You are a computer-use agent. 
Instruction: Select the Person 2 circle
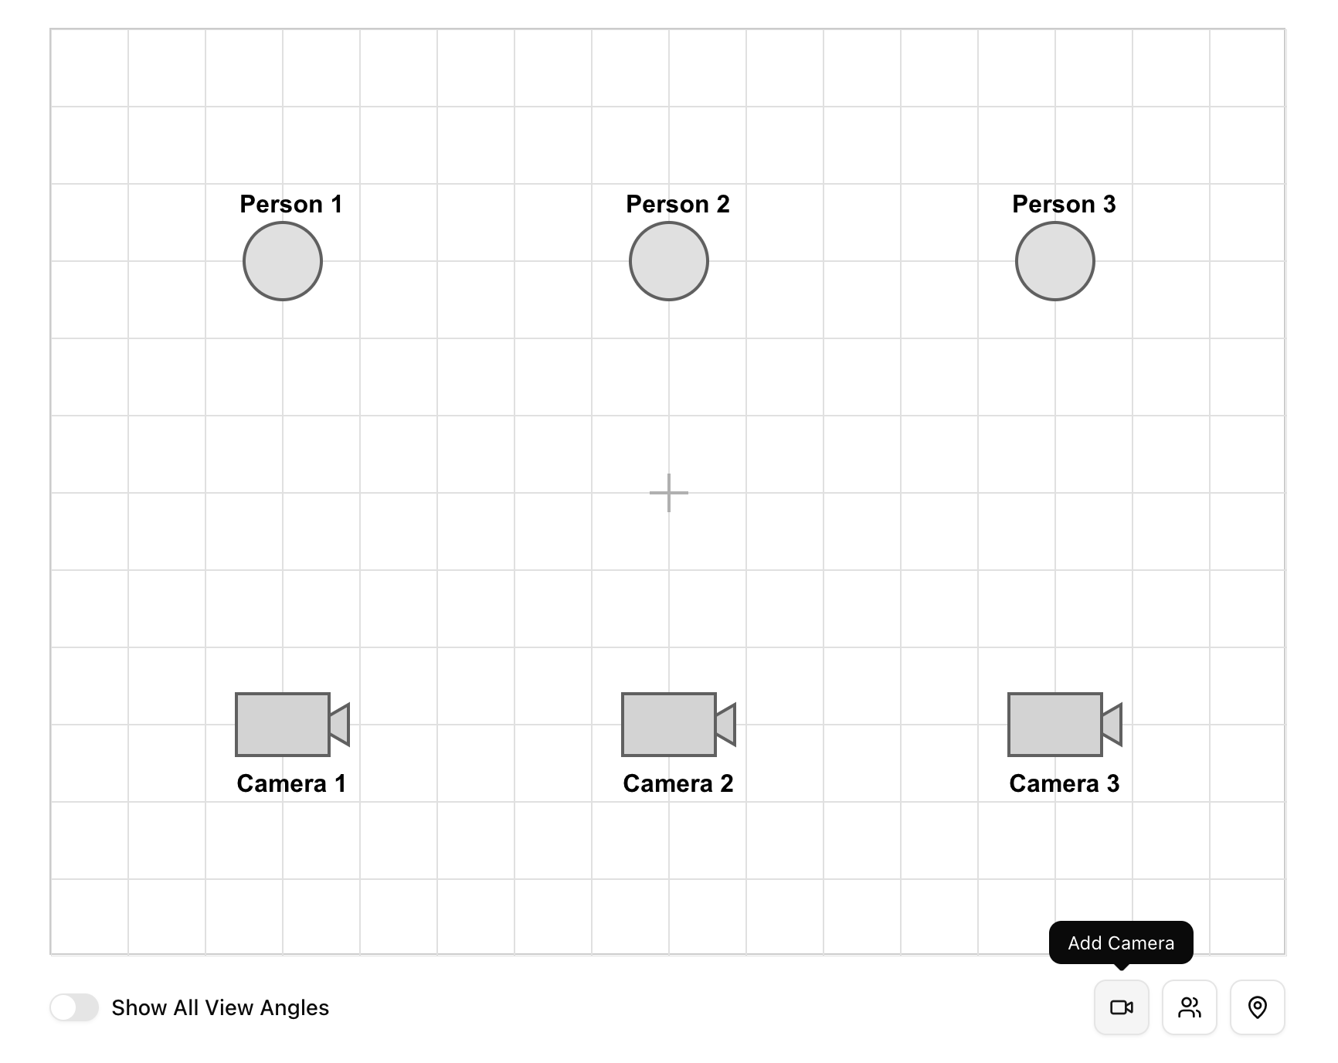pyautogui.click(x=669, y=261)
